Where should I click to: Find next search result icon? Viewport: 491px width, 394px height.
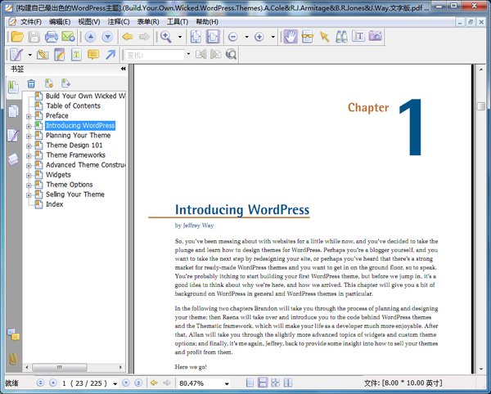(216, 55)
